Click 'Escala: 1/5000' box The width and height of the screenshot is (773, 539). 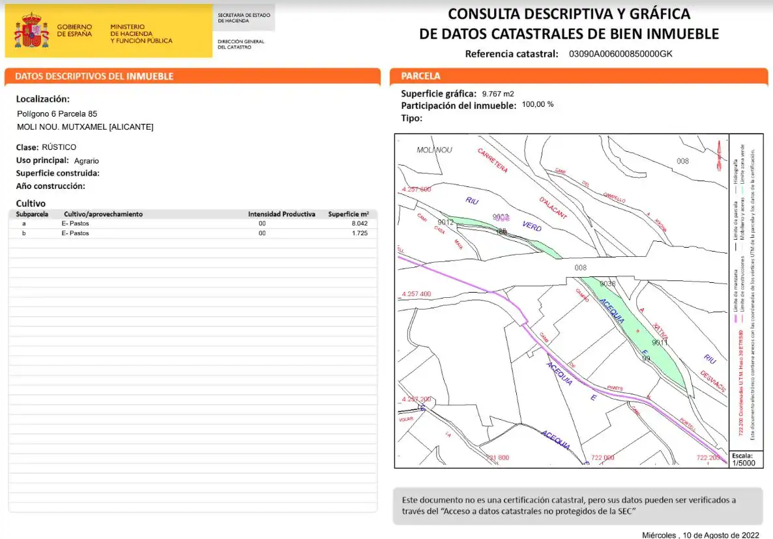click(x=746, y=459)
